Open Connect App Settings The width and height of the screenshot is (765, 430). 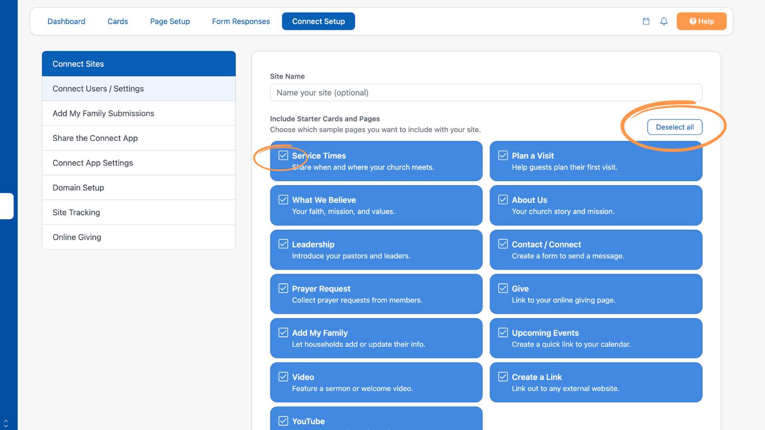[139, 163]
